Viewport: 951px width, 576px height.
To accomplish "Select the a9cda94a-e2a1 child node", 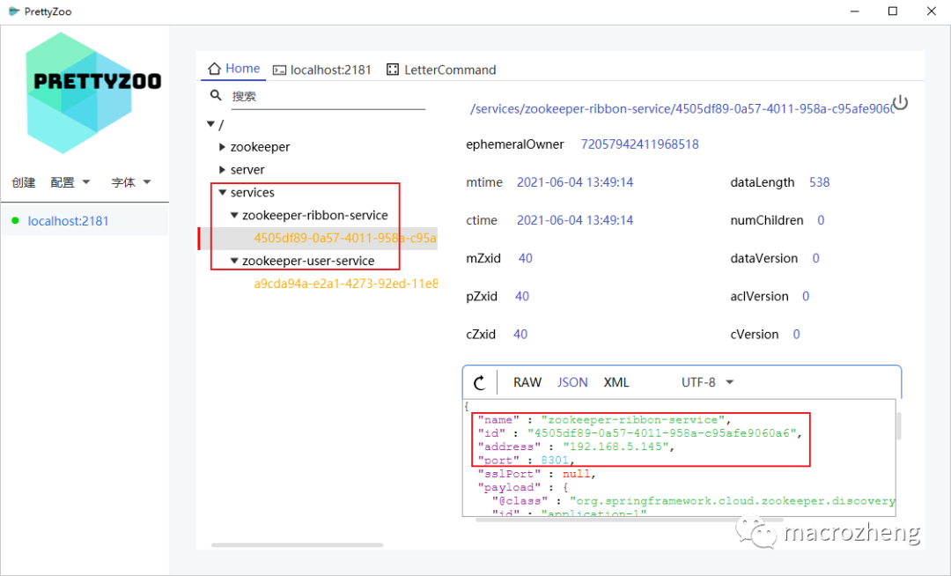I will click(x=345, y=284).
